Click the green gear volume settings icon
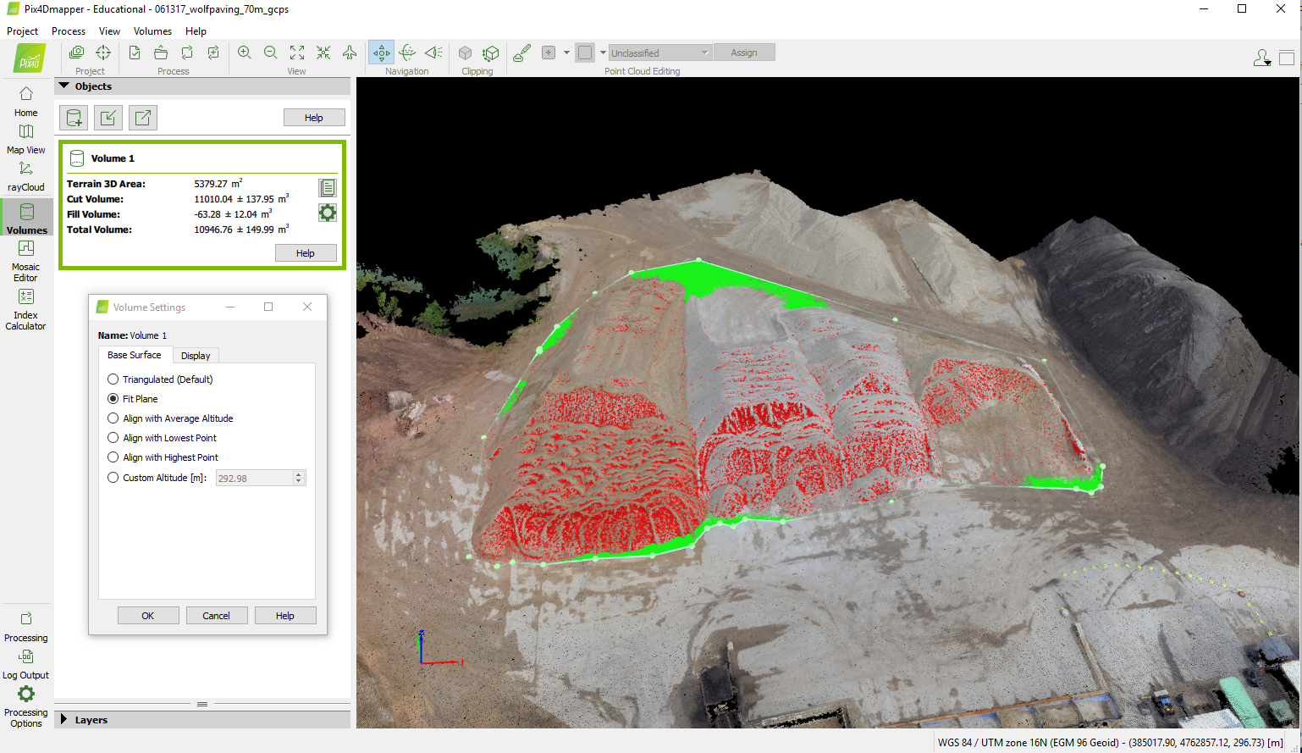The width and height of the screenshot is (1302, 753). click(328, 213)
